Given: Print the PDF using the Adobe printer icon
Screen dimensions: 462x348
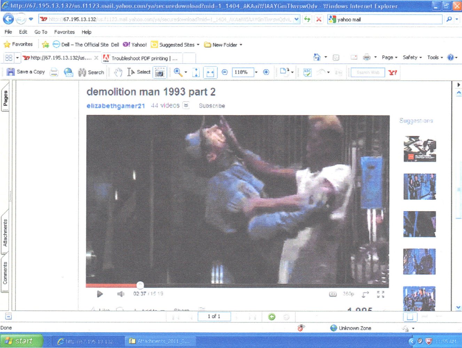Looking at the screenshot, I should (x=54, y=72).
